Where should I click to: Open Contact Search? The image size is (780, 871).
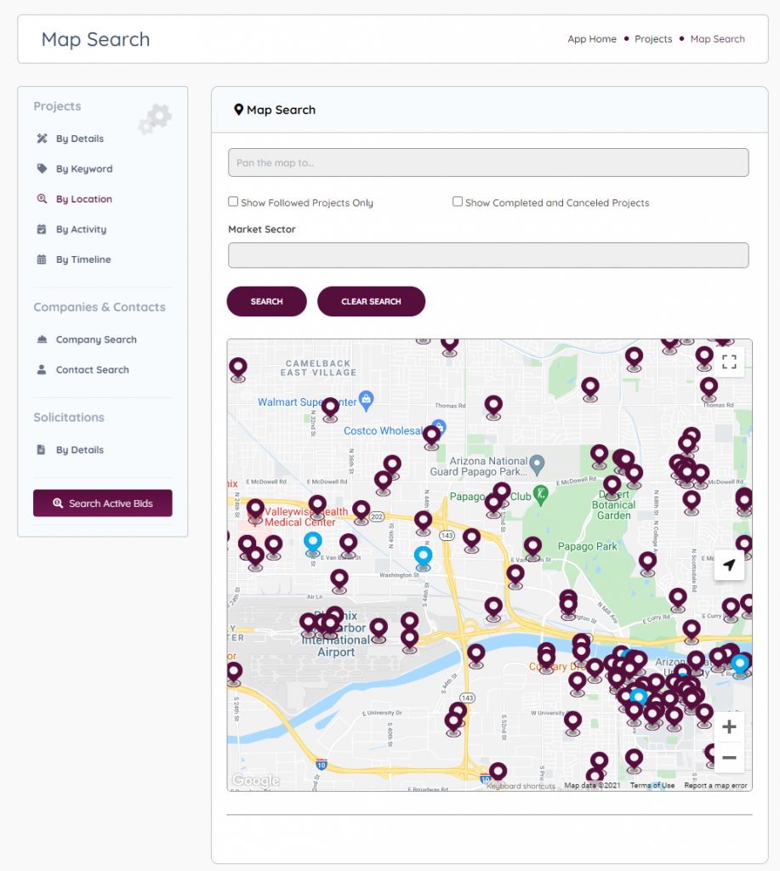tap(92, 370)
